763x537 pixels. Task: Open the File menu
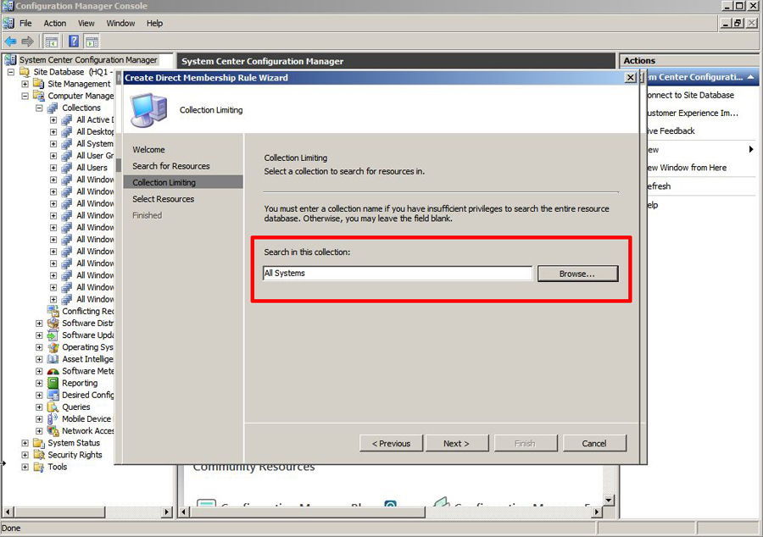(25, 24)
